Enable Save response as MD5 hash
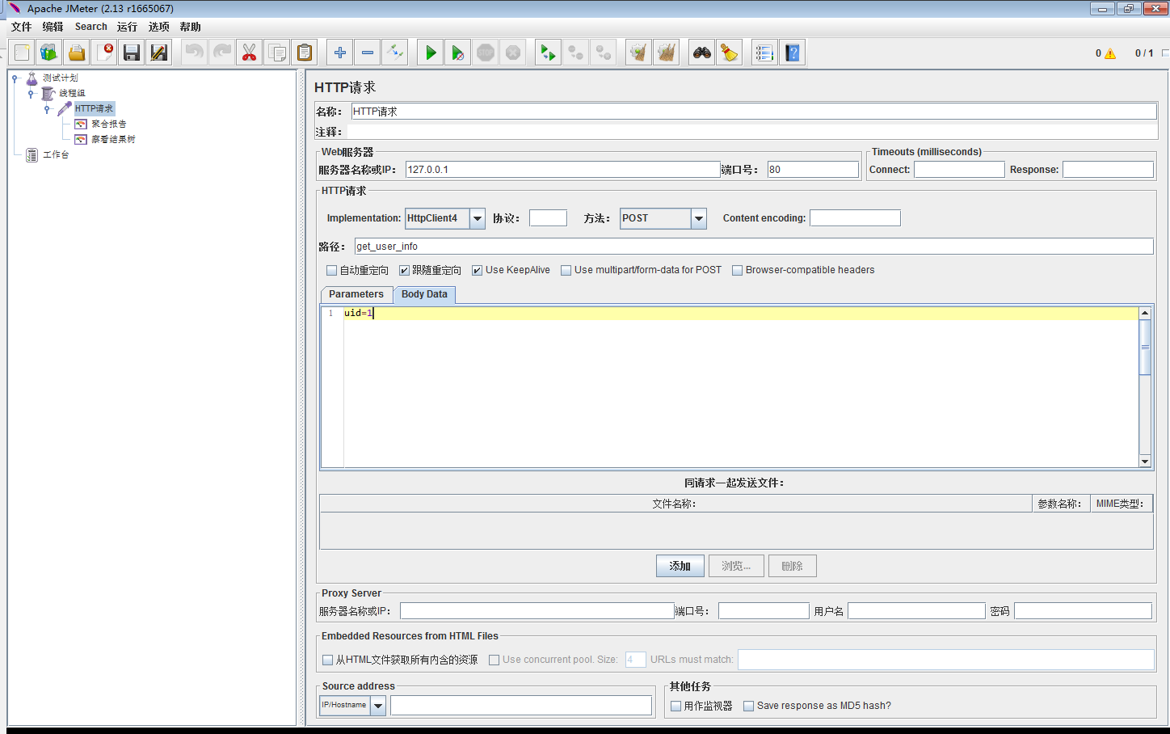 [749, 706]
